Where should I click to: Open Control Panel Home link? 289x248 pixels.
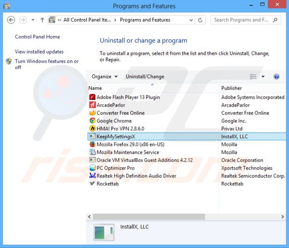[38, 37]
